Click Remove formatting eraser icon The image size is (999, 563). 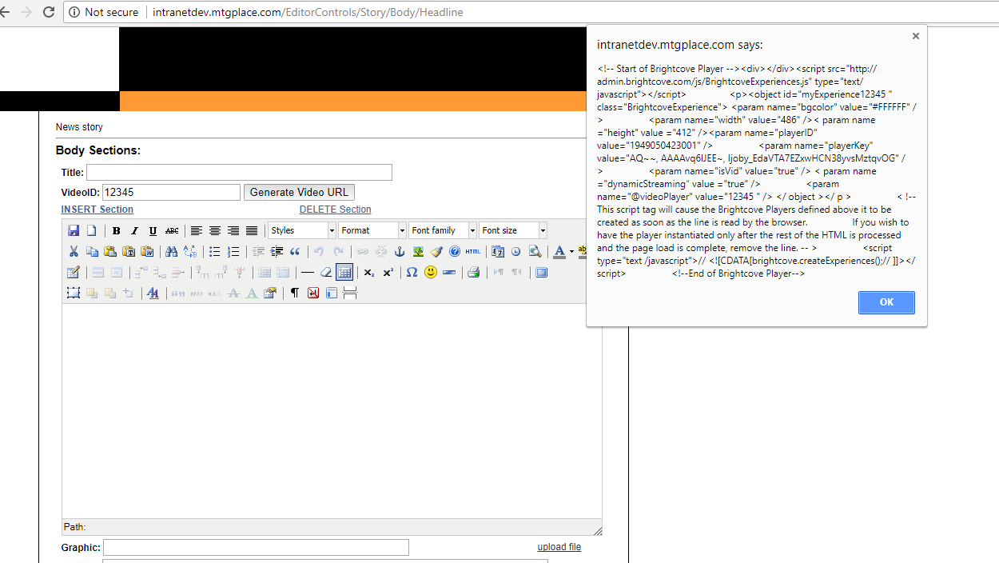[x=326, y=272]
